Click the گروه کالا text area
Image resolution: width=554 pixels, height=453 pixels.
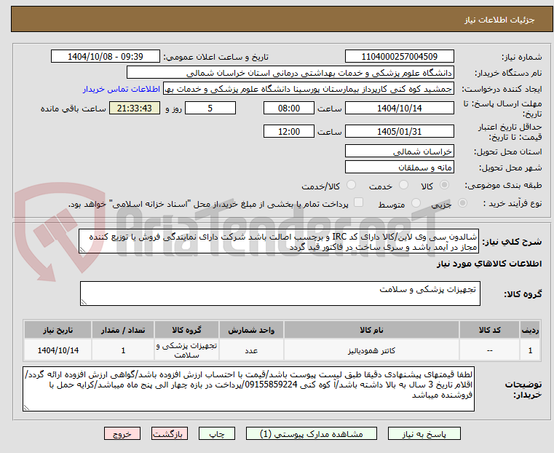click(x=280, y=294)
